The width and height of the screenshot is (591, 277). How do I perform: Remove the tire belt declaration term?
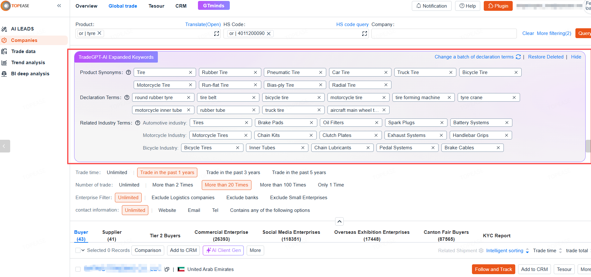click(254, 98)
